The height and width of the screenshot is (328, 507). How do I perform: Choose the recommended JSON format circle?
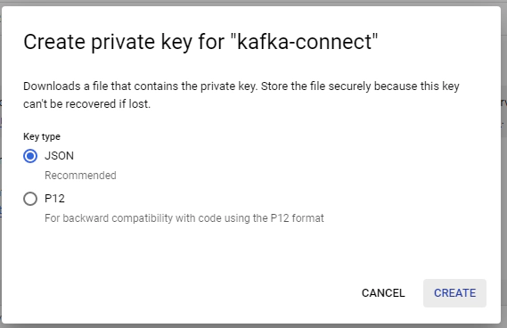click(x=30, y=156)
